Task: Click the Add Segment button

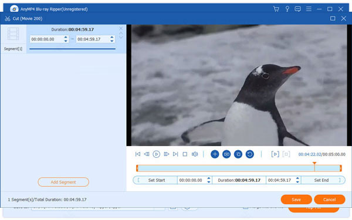Action: click(63, 182)
